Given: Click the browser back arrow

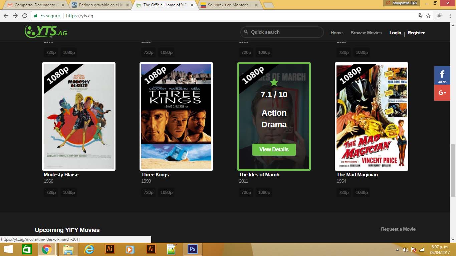Looking at the screenshot, I should 6,16.
